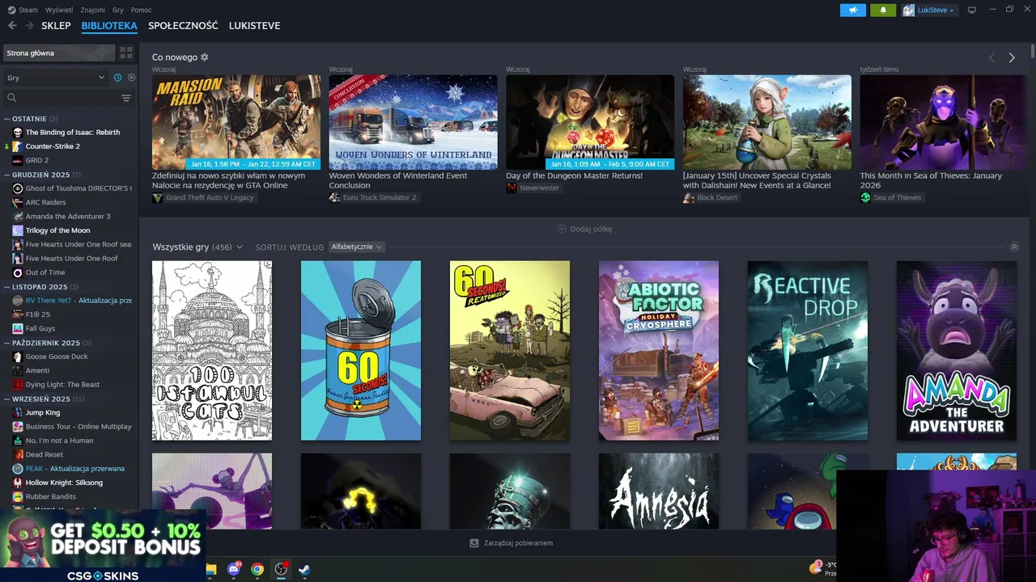Expand the Wszystkie gry shelf dropdown

239,247
